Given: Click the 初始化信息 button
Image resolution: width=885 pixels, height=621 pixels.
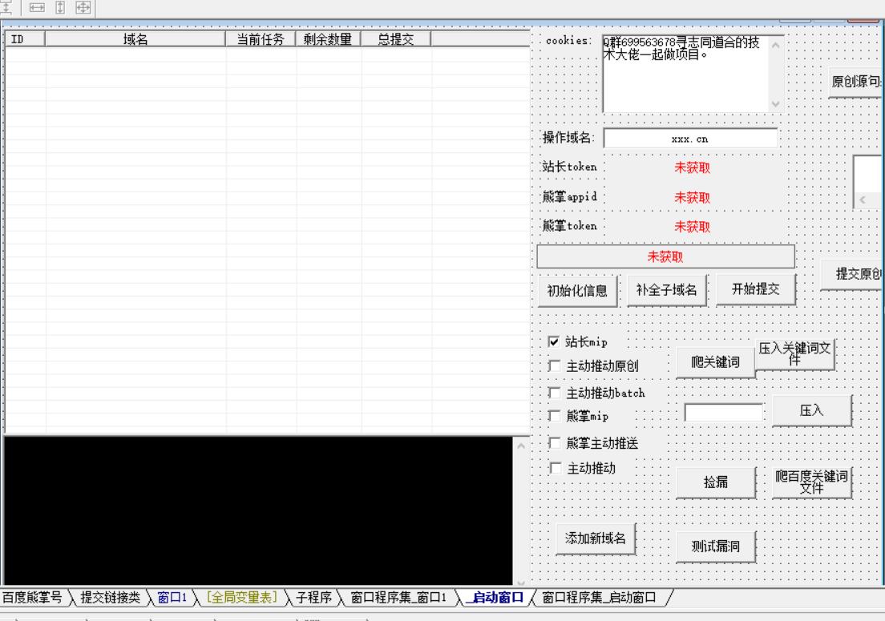Looking at the screenshot, I should [577, 291].
